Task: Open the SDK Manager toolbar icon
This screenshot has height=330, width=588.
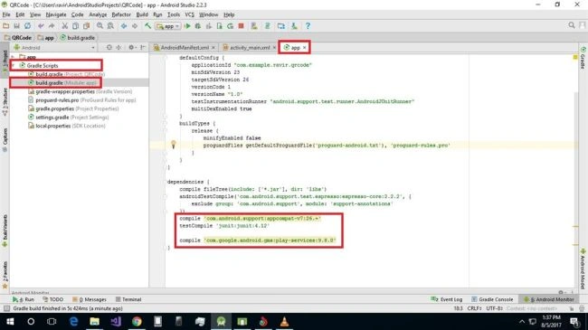Action: coord(294,26)
